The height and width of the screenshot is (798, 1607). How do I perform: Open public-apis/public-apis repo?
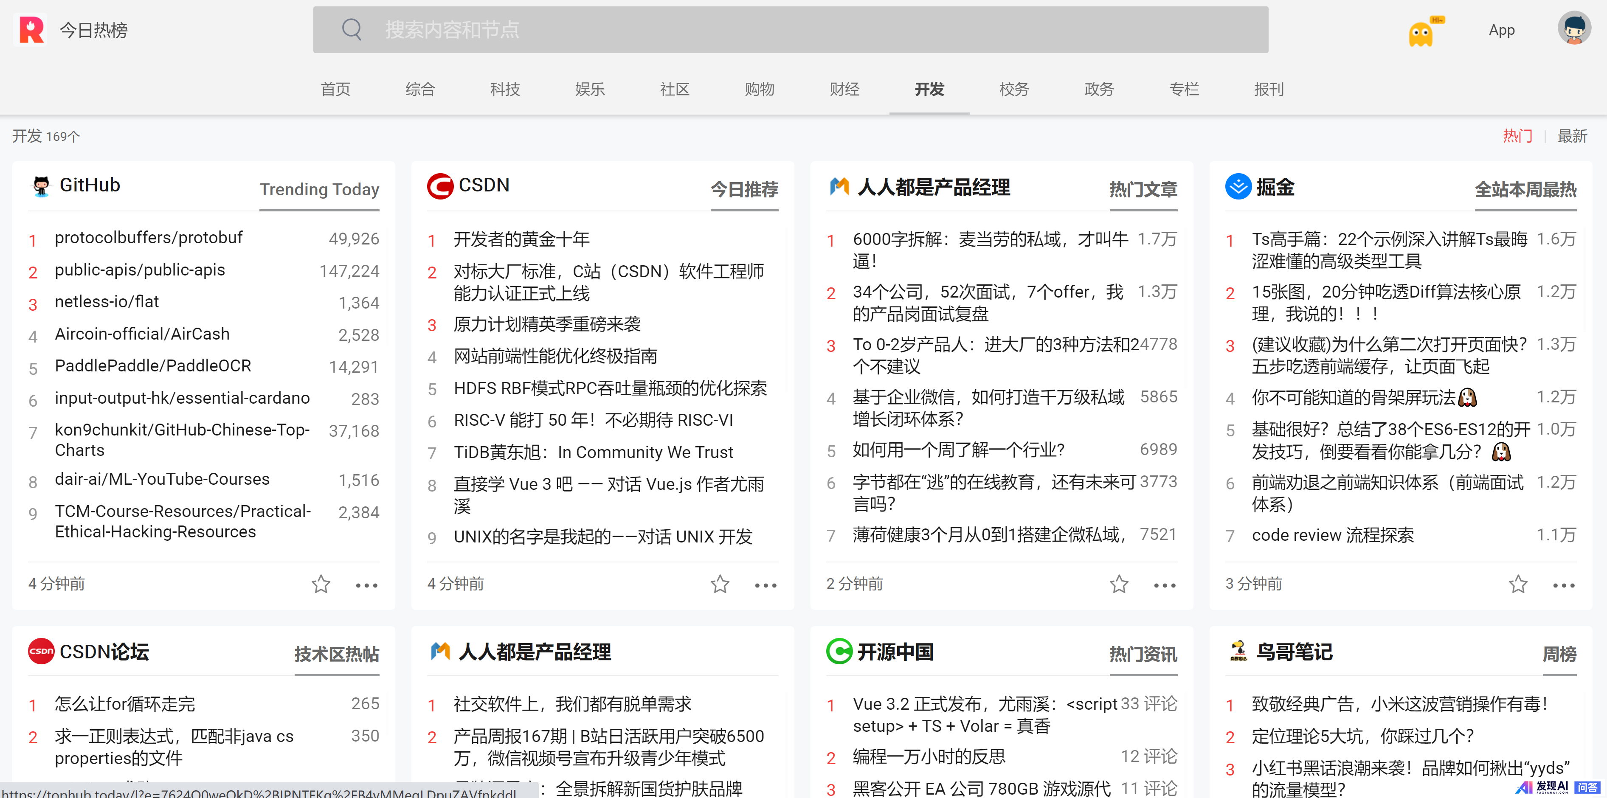click(140, 270)
